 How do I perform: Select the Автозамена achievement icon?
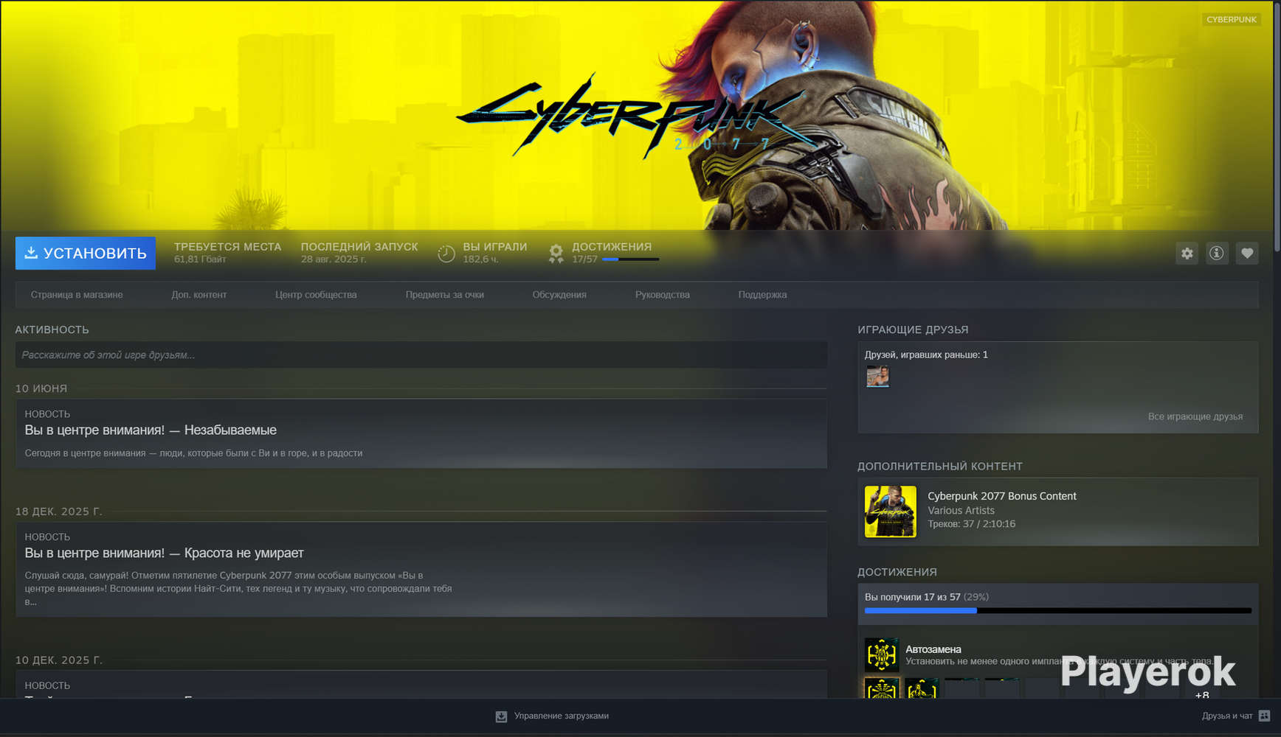pos(882,654)
